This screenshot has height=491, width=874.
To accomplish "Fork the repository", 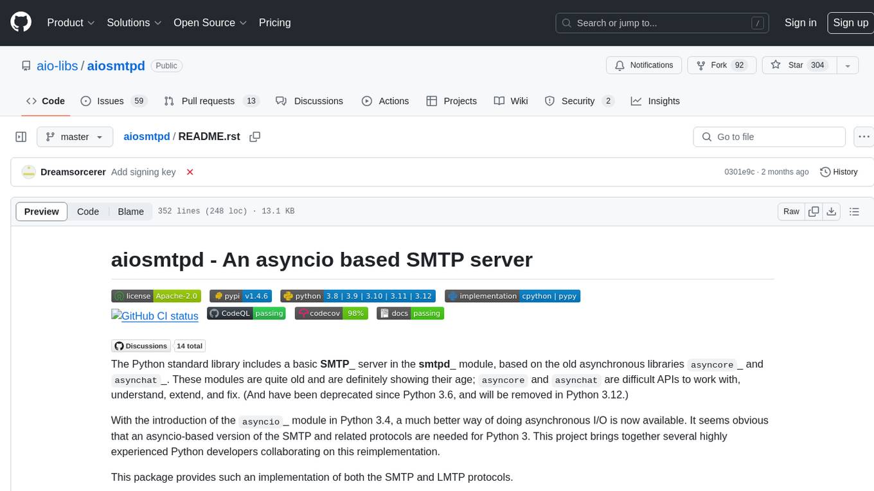I will [x=722, y=65].
